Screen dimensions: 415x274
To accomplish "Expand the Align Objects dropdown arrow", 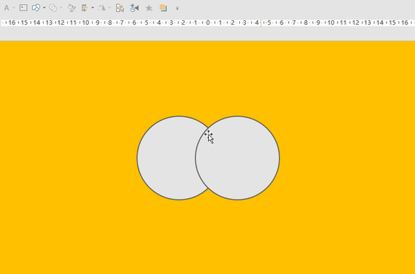I will (93, 8).
